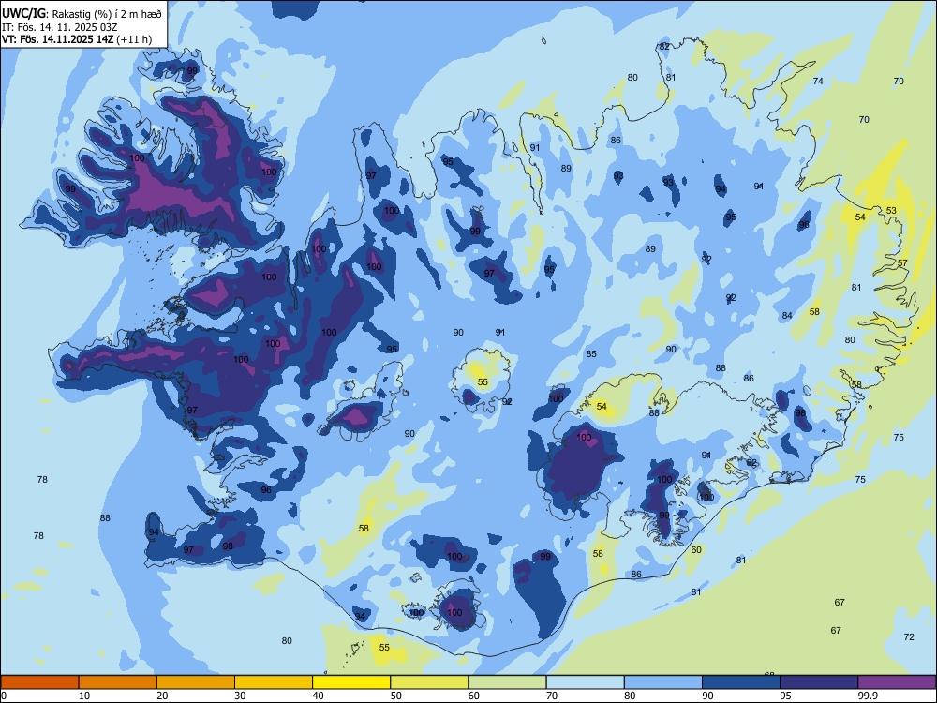This screenshot has width=937, height=703.
Task: Click the humidity value 82 on the map
Action: click(x=664, y=47)
